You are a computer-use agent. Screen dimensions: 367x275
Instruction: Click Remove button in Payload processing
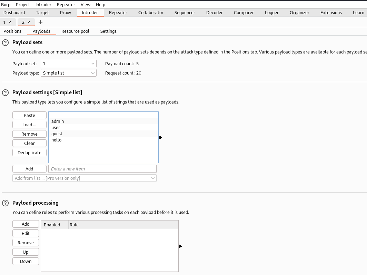point(26,243)
